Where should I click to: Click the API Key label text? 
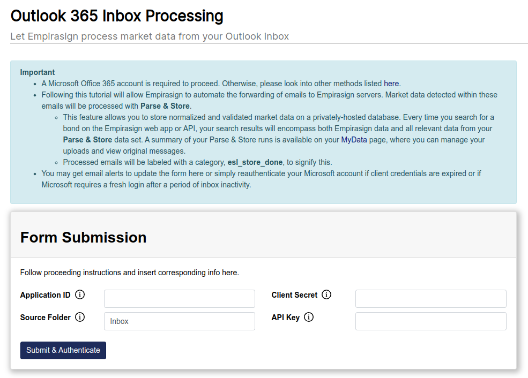click(285, 317)
